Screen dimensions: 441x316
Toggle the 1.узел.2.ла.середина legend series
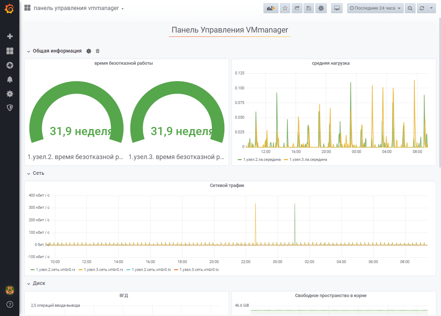tap(261, 159)
